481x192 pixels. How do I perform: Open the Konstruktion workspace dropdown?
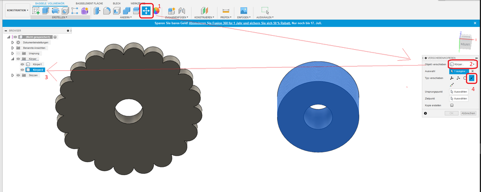coord(18,10)
